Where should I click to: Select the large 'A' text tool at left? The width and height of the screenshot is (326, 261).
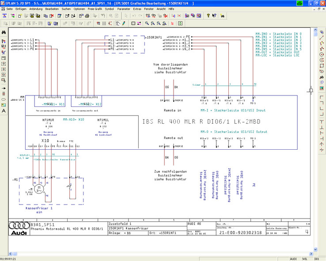tap(4, 111)
